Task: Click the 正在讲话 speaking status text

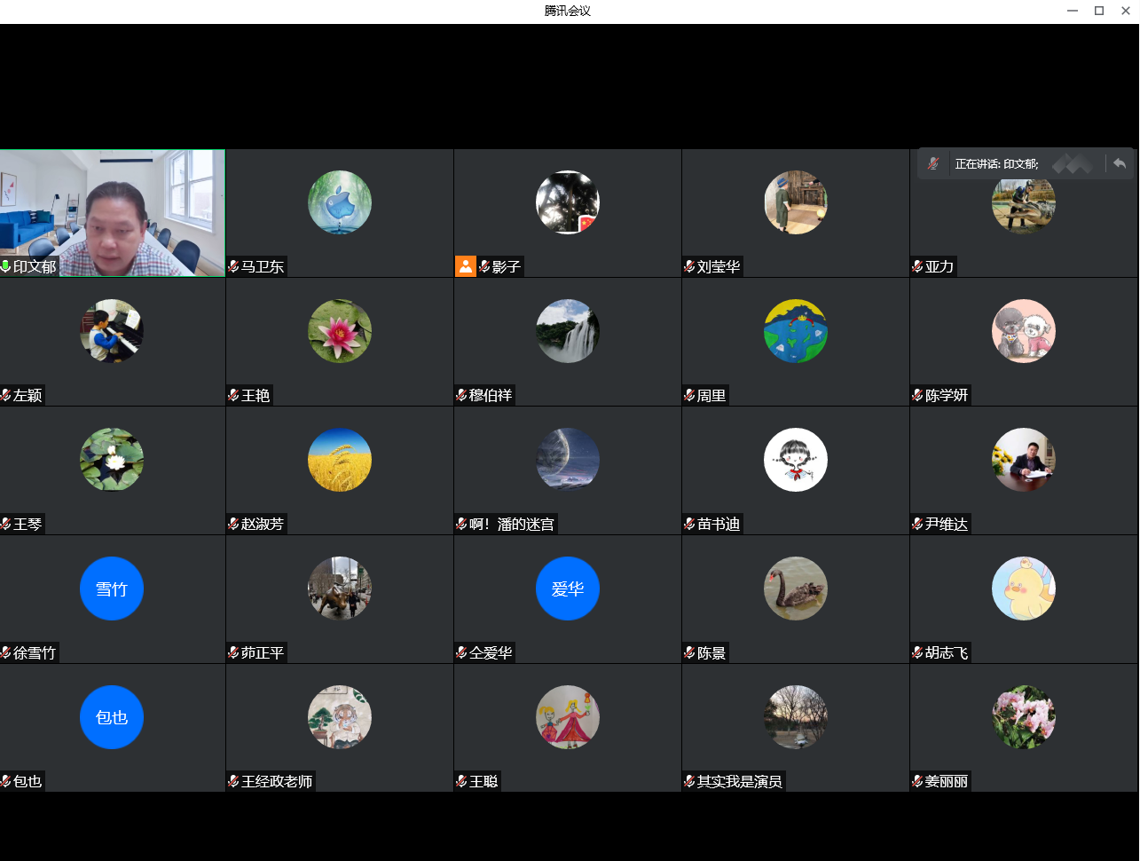Action: coord(996,164)
